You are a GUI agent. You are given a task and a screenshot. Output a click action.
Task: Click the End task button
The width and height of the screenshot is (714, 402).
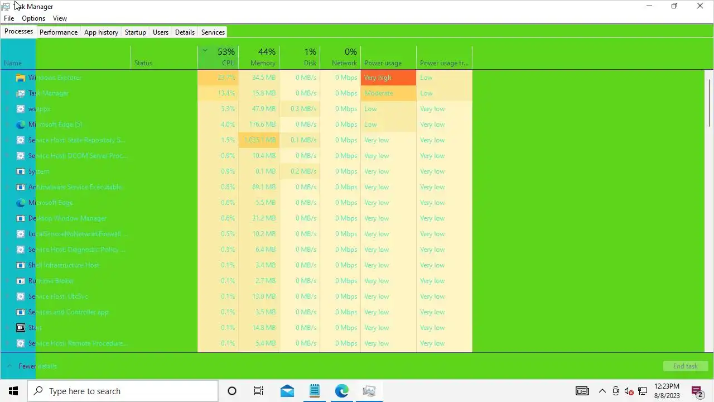[686, 366]
